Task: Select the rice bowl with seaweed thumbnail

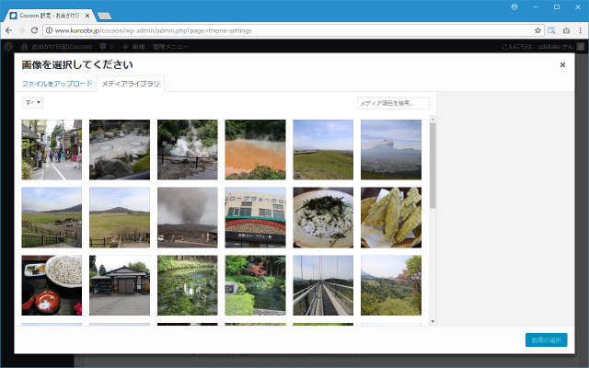Action: pyautogui.click(x=323, y=217)
